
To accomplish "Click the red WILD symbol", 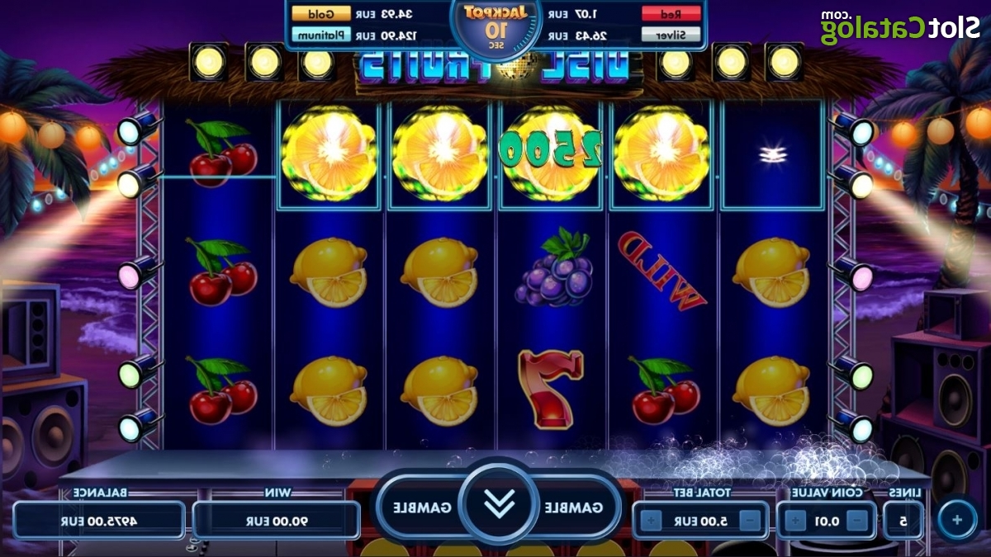I will click(663, 269).
